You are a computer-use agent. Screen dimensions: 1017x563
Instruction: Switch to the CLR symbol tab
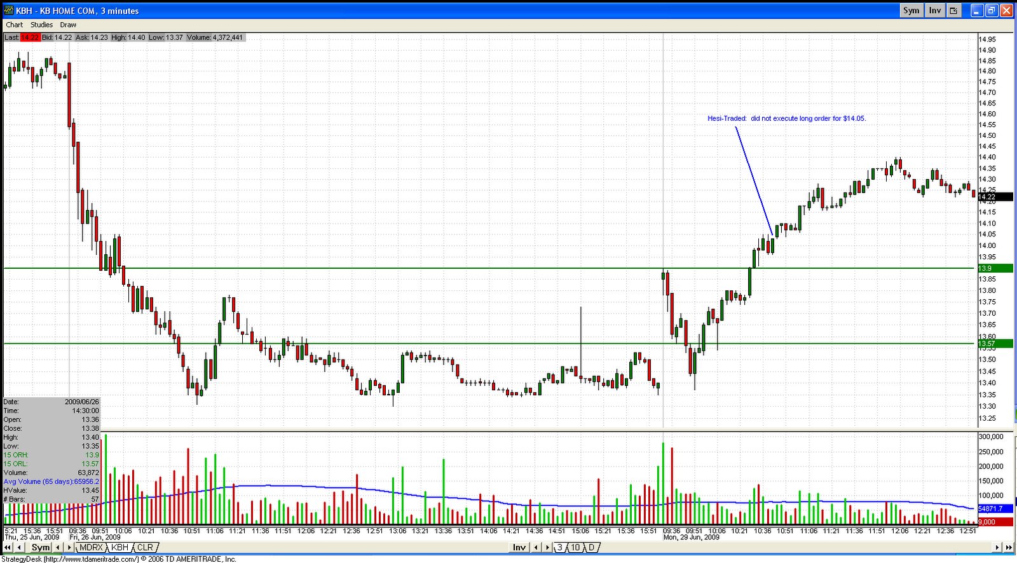pyautogui.click(x=145, y=547)
